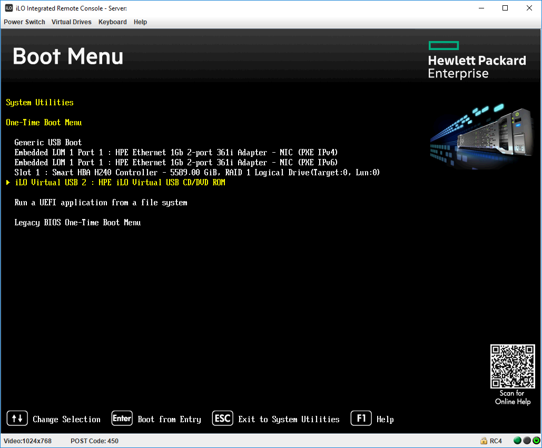Click the RC4 encryption status text
Screen dimensions: 542x448
pos(496,441)
